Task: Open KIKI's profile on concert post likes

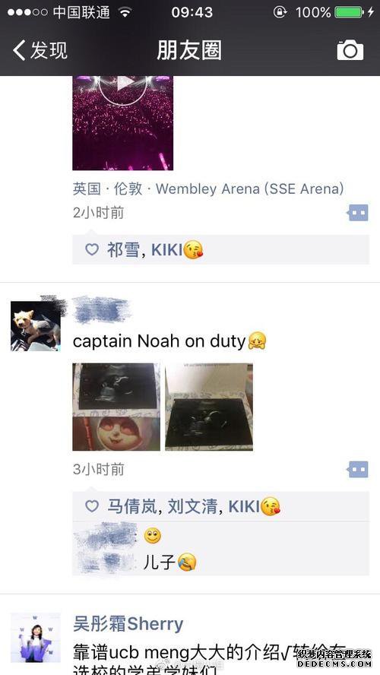Action: [167, 249]
